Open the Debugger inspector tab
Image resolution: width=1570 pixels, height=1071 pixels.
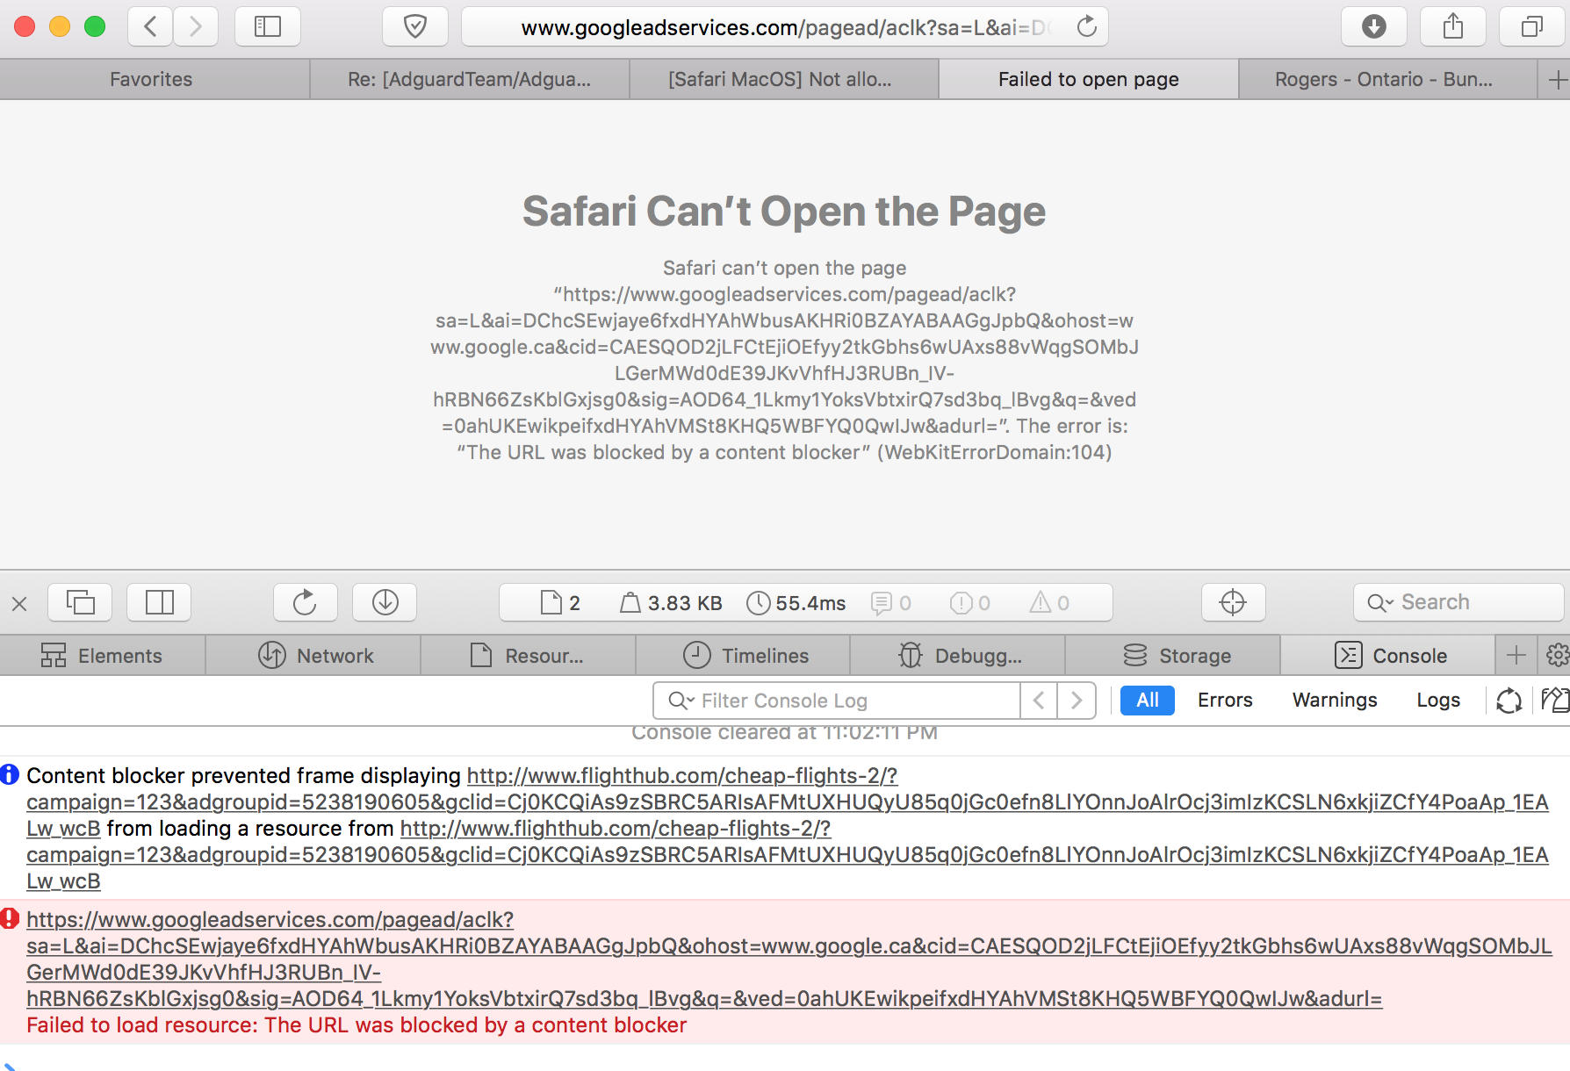[x=958, y=655]
